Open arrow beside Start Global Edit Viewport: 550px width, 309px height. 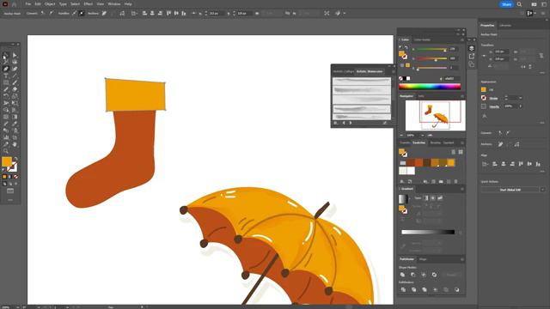tap(542, 190)
